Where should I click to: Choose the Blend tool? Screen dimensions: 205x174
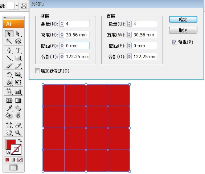coord(18,108)
